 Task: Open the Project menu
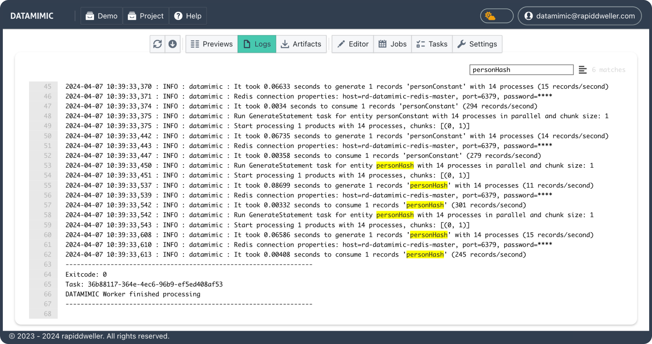[146, 16]
